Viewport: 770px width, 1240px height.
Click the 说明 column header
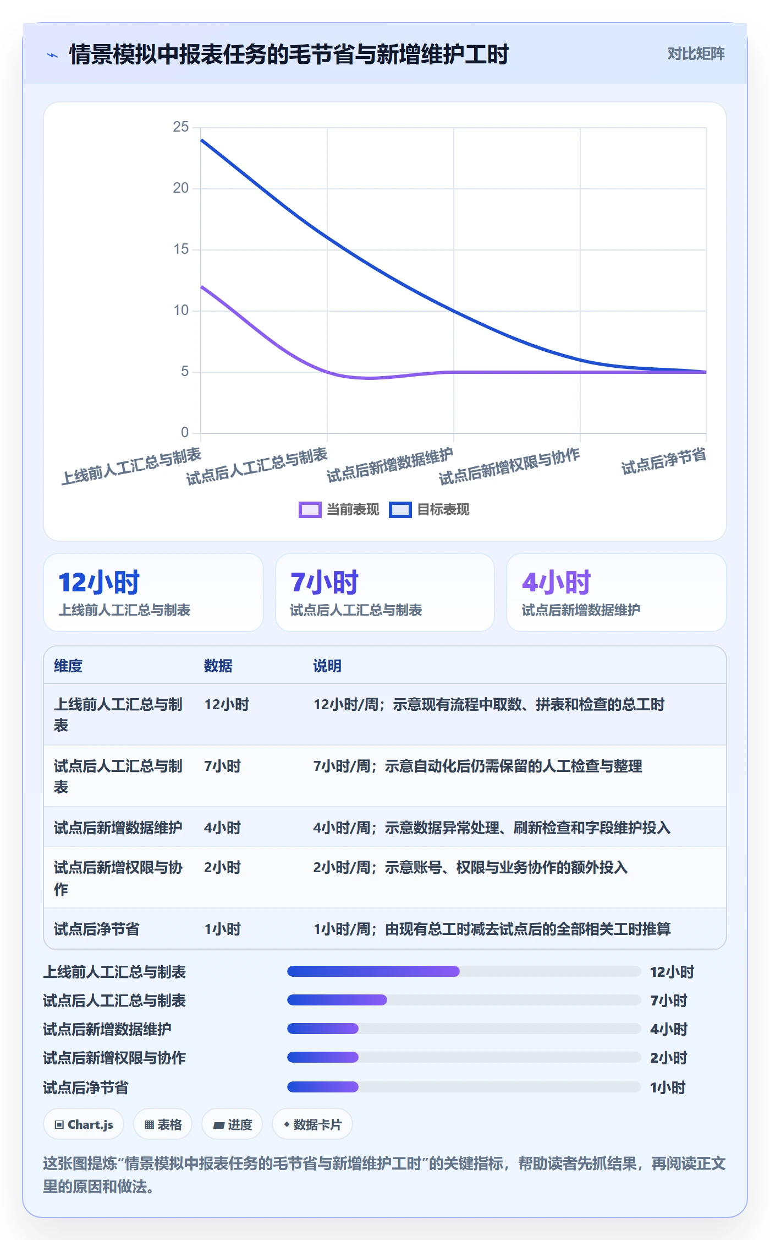[327, 666]
